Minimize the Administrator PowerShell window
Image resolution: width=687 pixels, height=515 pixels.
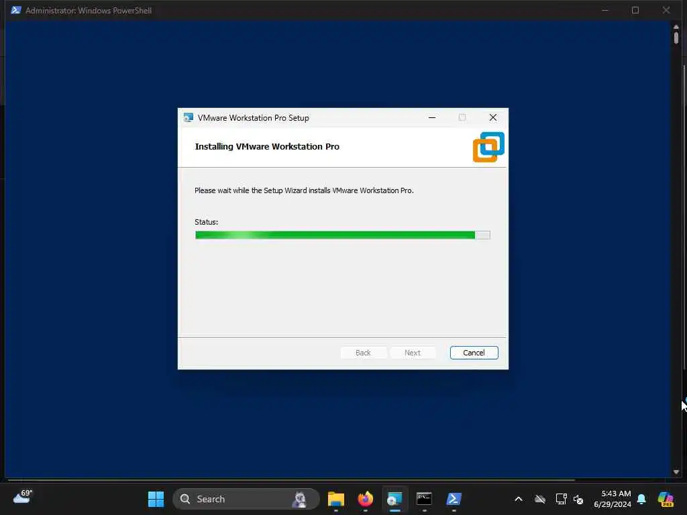point(605,10)
